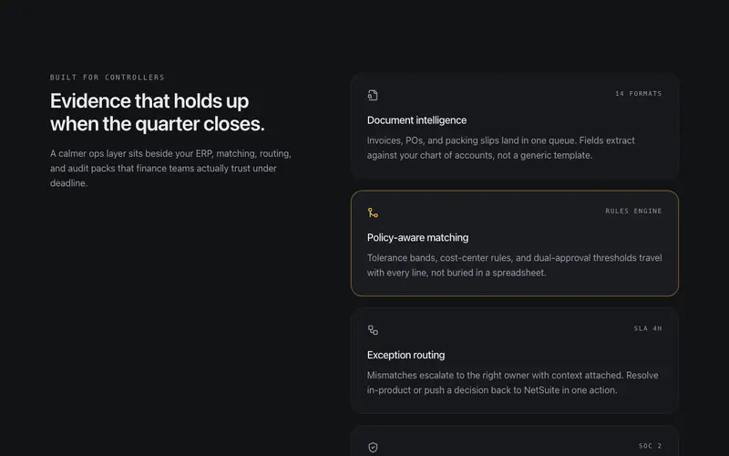Click the SLA 4H label

point(648,328)
